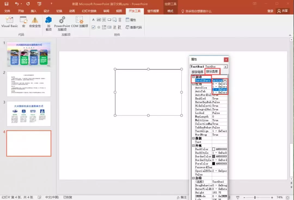
Task: Insert a Spin Button control
Action: point(104,20)
